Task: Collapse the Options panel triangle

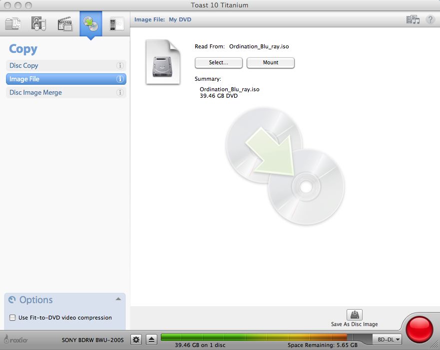Action: [118, 299]
